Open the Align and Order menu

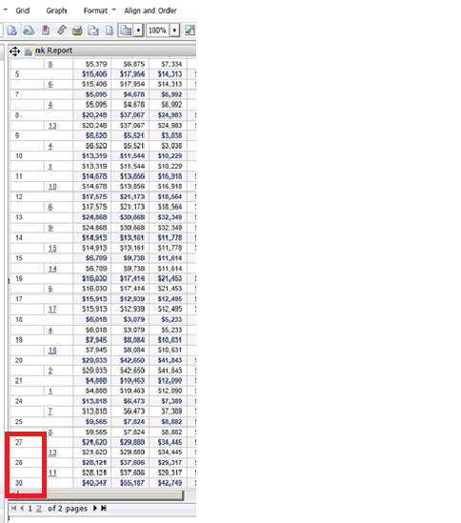tap(150, 10)
